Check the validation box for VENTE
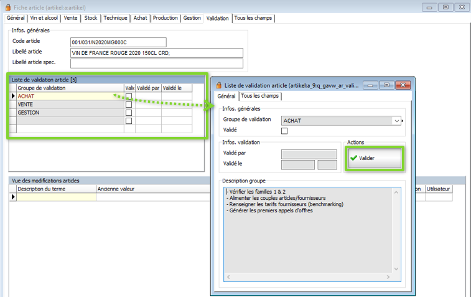Screen dimensions: 471x297 click(x=129, y=105)
